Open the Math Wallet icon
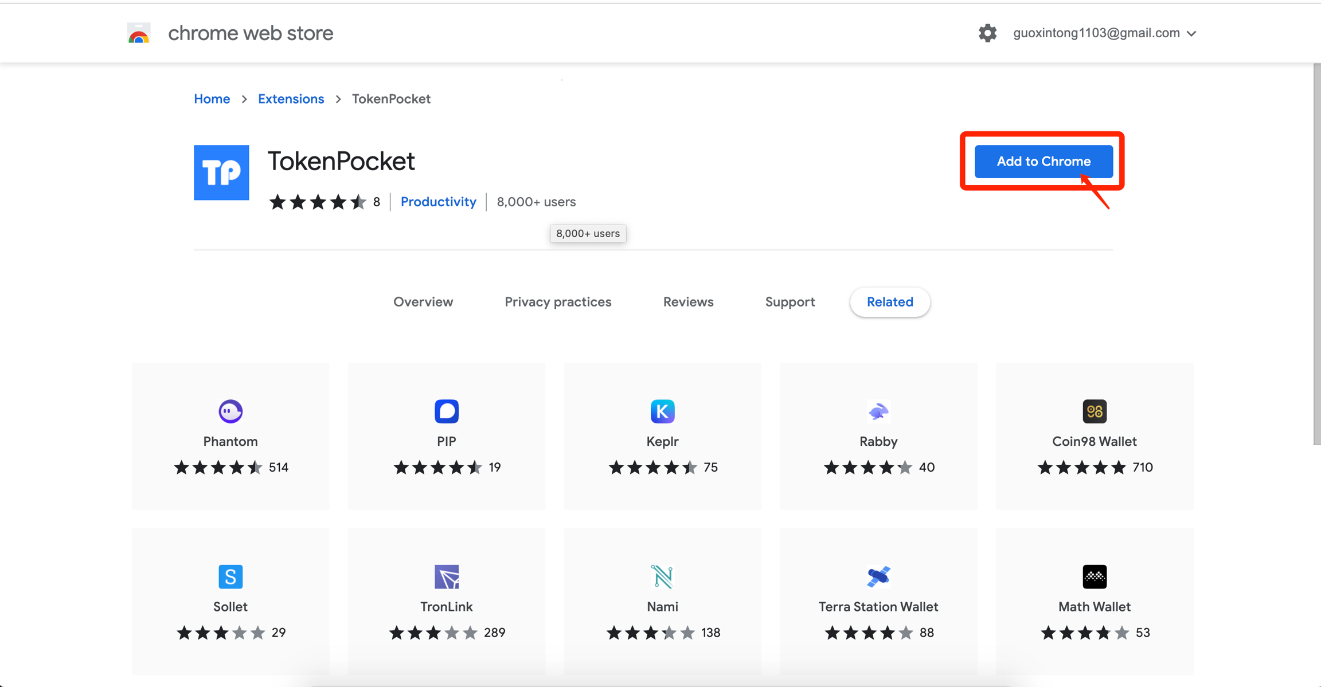 click(1094, 576)
